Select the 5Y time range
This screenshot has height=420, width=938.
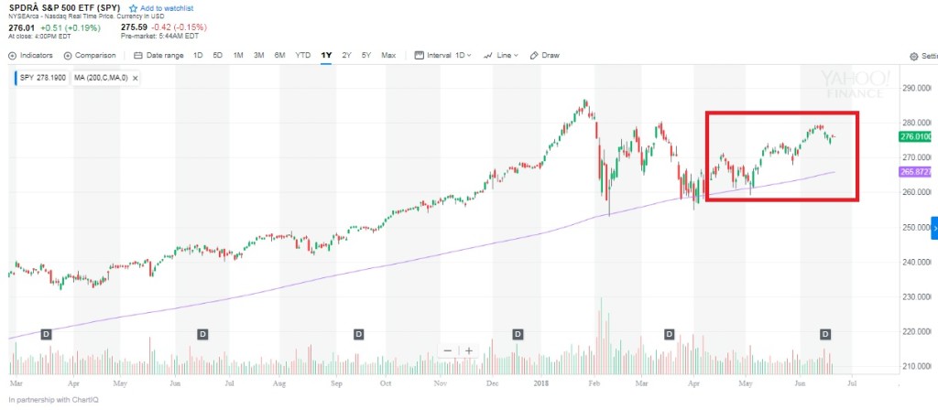tap(366, 55)
